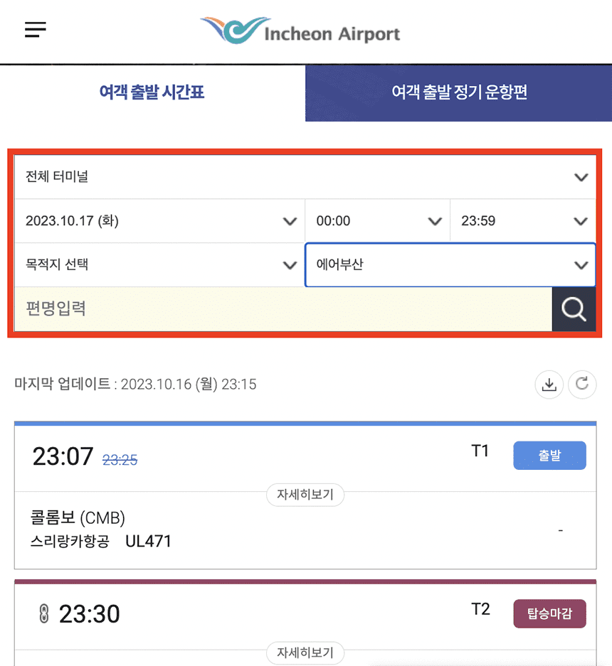This screenshot has height=666, width=612.
Task: Expand the 00:00 start time dropdown
Action: pyautogui.click(x=377, y=220)
